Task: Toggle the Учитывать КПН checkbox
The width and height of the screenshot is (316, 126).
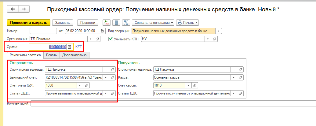Action: coord(111,39)
